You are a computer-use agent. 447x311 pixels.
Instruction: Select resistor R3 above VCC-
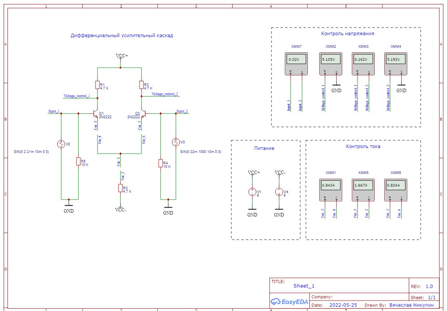pyautogui.click(x=120, y=188)
